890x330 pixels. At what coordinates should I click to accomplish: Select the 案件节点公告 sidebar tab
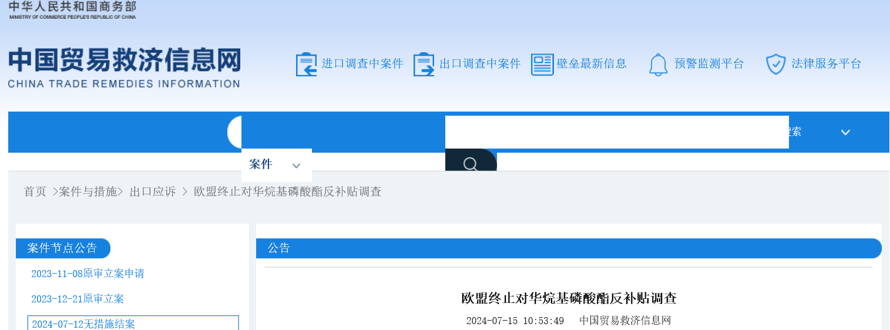tap(63, 248)
